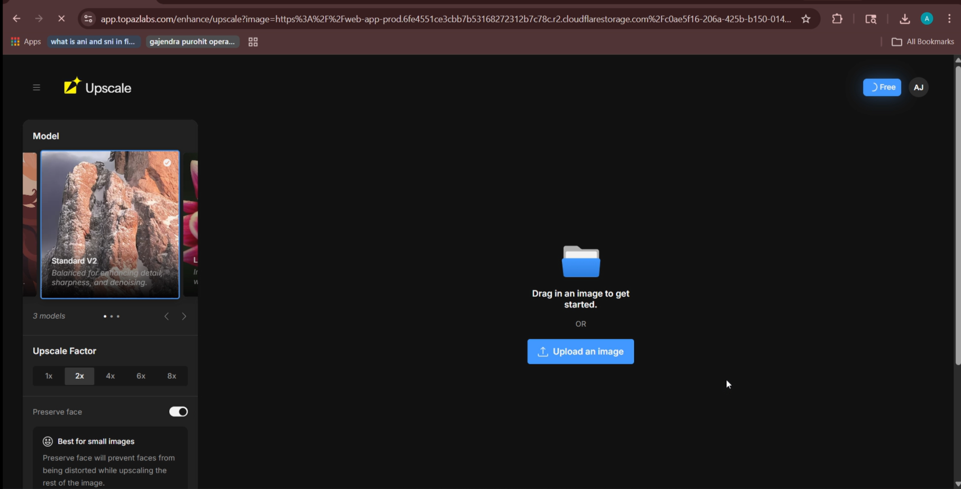Select the 6x upscale factor

[141, 376]
